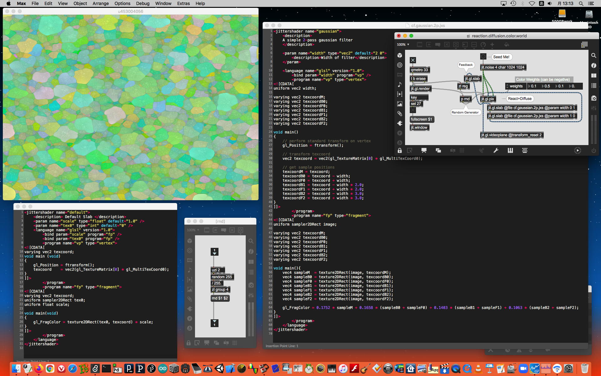The height and width of the screenshot is (376, 601).
Task: Search the patcher with the magnifier icon
Action: [593, 55]
